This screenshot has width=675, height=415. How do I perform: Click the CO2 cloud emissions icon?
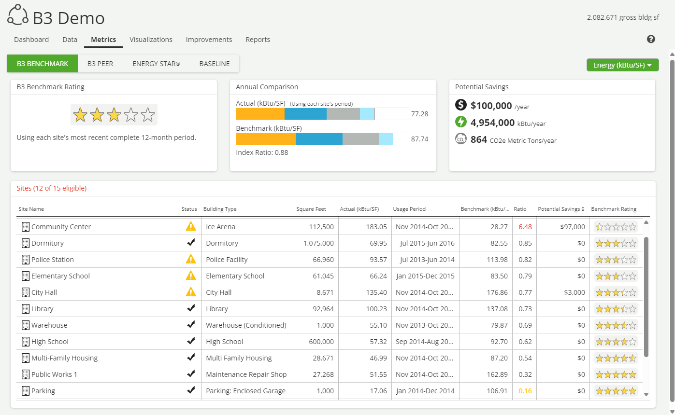(461, 139)
